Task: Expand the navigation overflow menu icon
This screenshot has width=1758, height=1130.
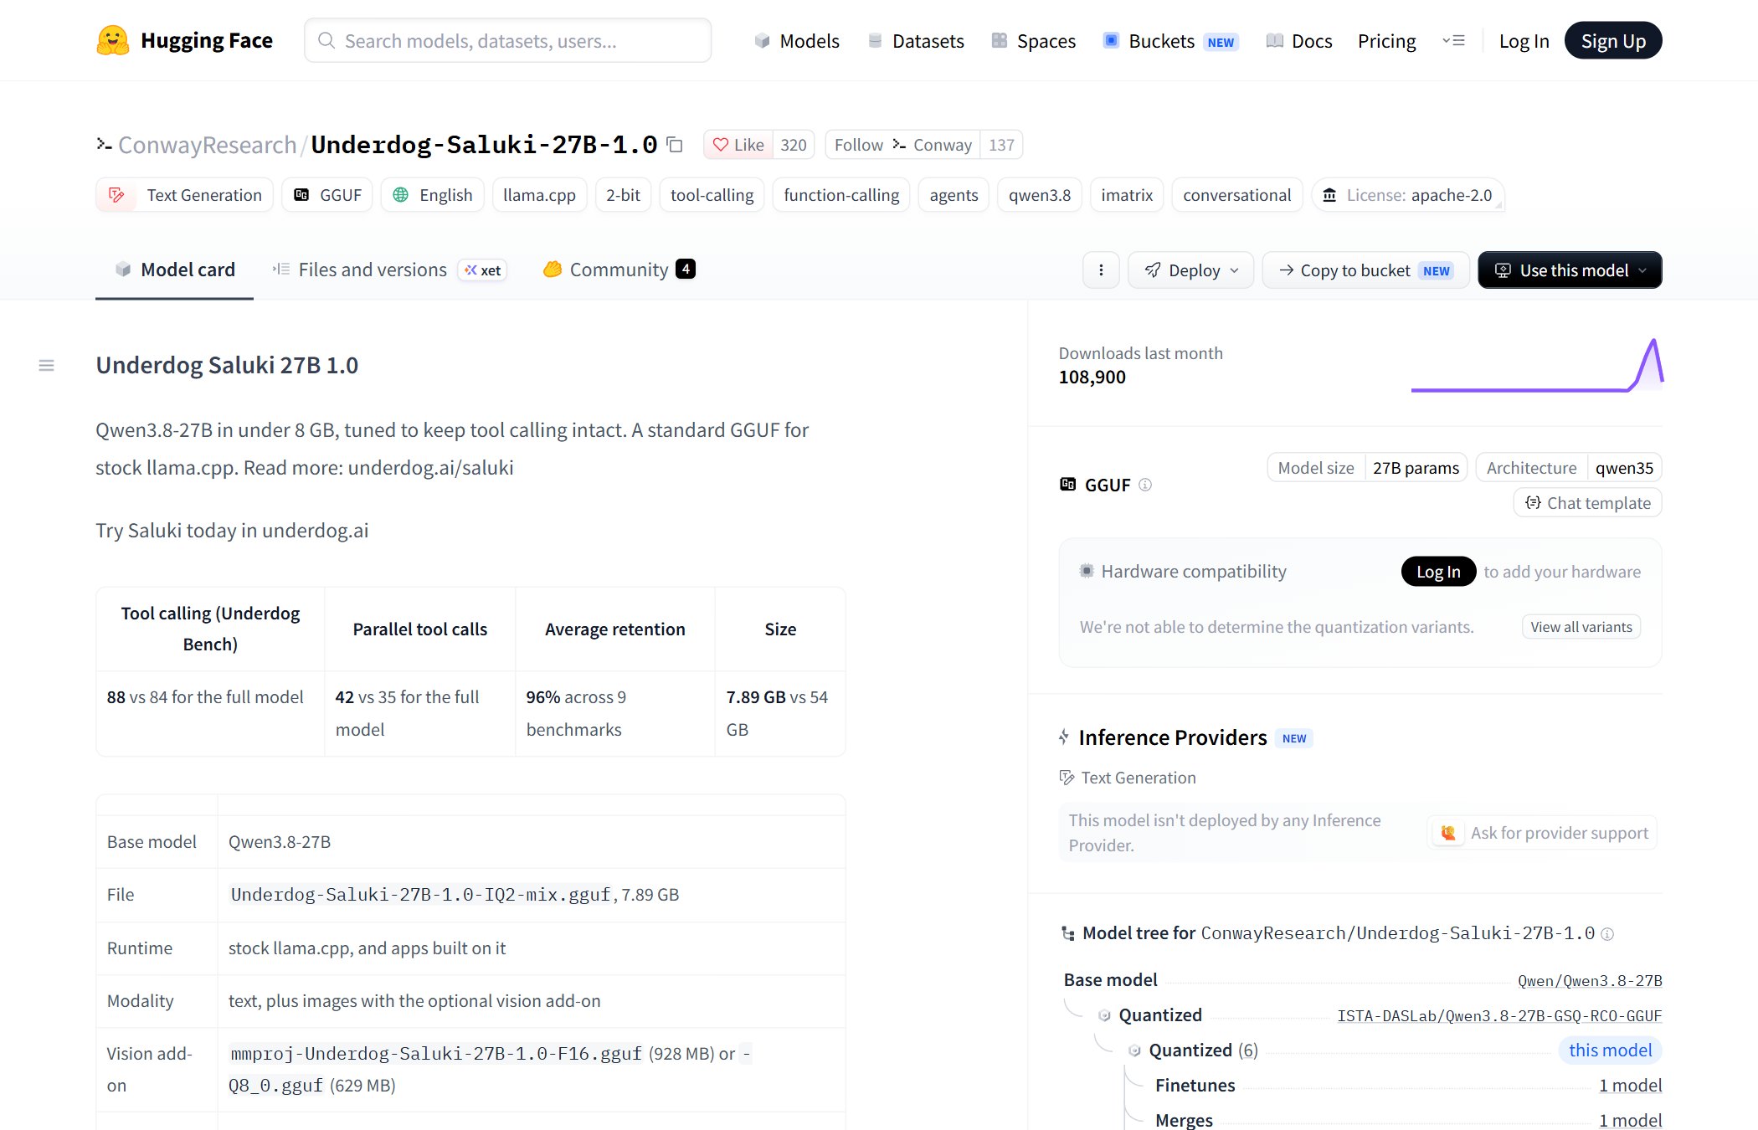Action: click(x=1454, y=40)
